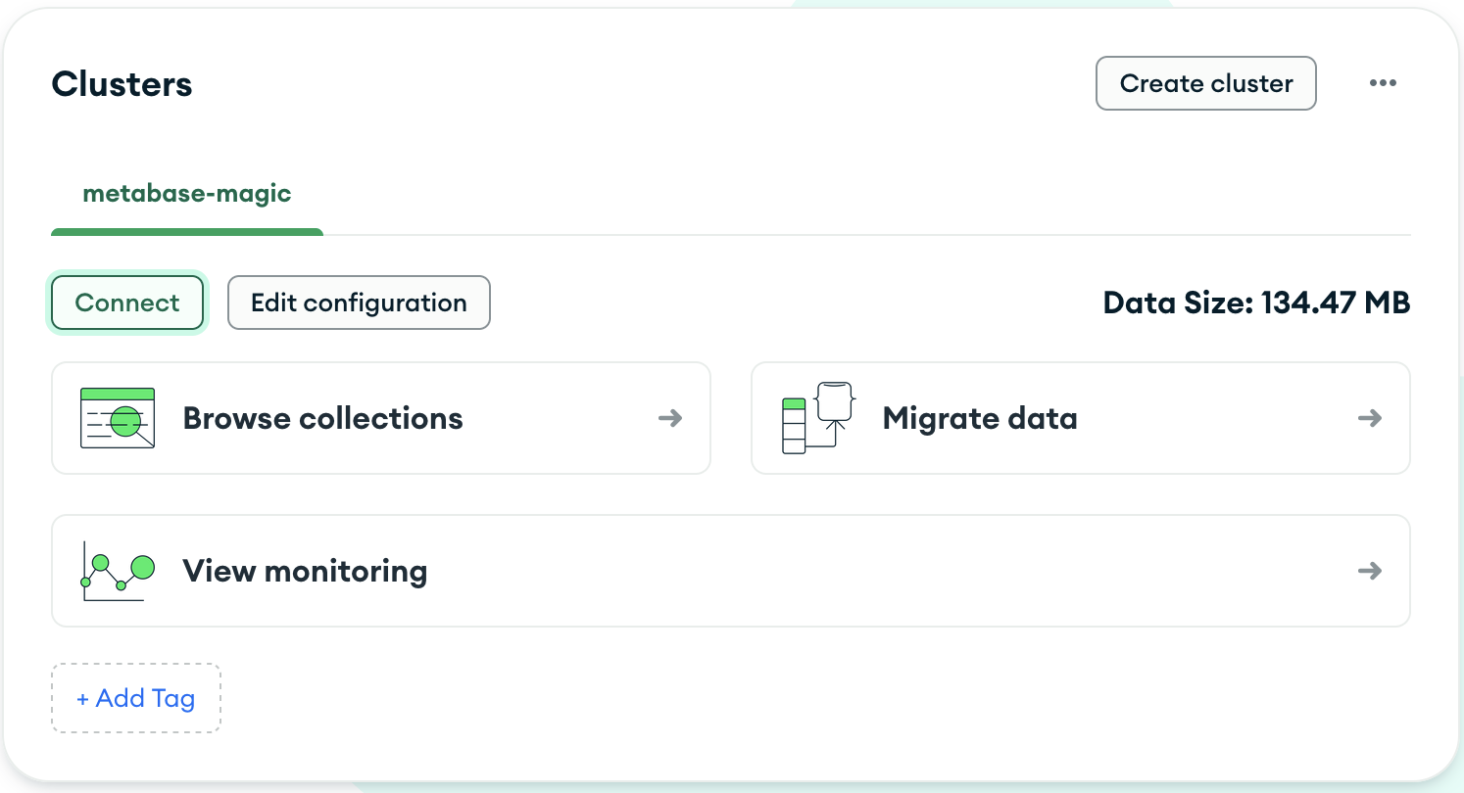Click the Clusters section heading
Screen dimensions: 1464x793
pos(122,84)
